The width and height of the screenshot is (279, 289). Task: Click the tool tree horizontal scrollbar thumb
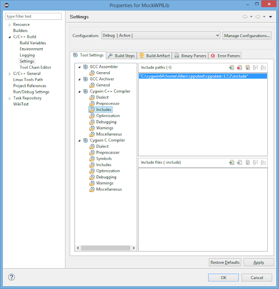point(105,248)
